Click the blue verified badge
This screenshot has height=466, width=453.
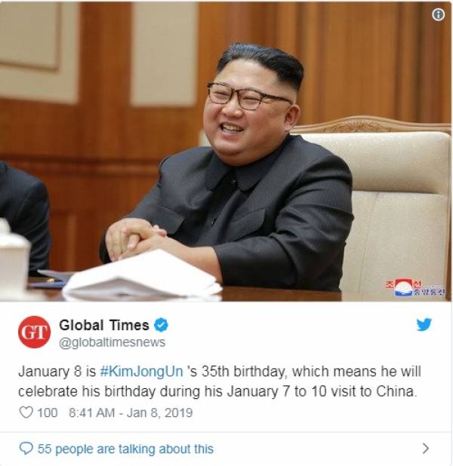tap(161, 325)
